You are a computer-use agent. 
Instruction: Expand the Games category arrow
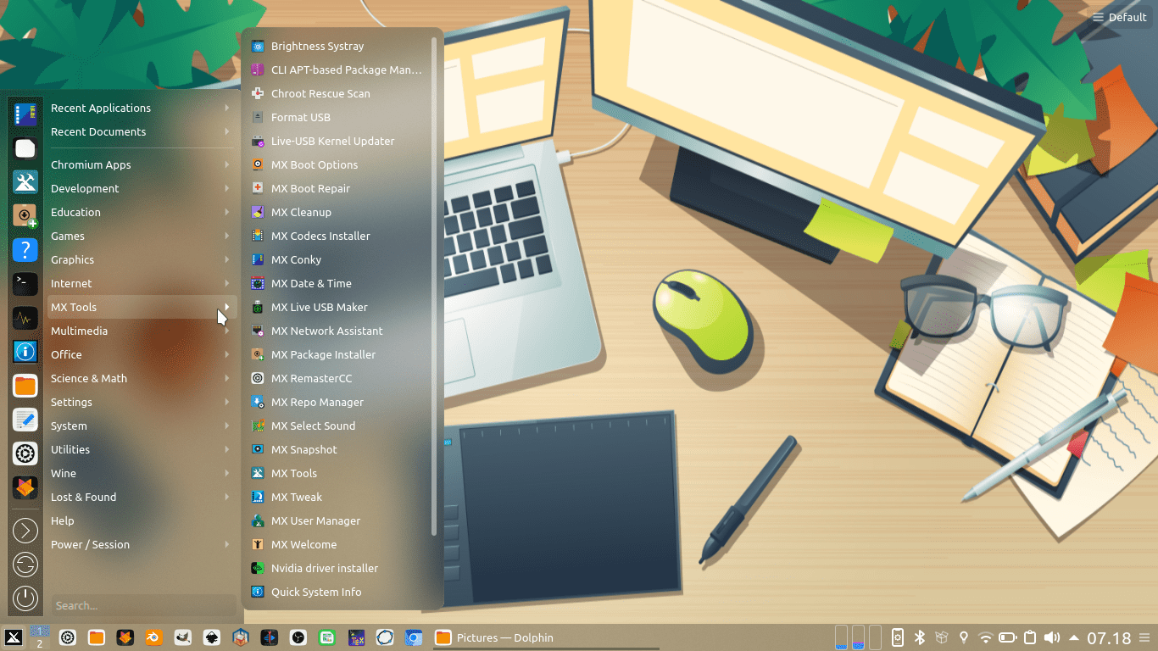227,236
